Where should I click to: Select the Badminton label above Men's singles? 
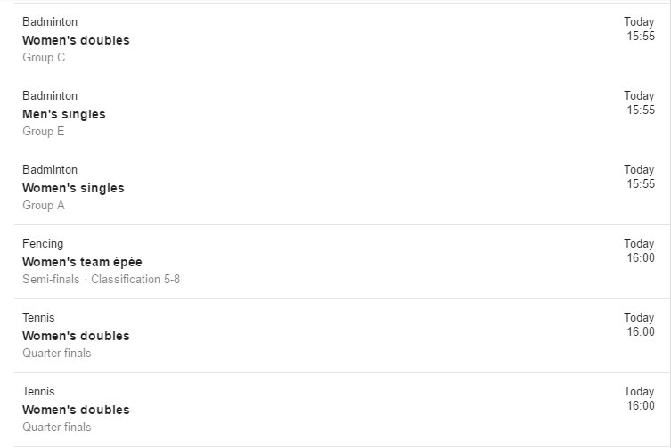pyautogui.click(x=50, y=96)
